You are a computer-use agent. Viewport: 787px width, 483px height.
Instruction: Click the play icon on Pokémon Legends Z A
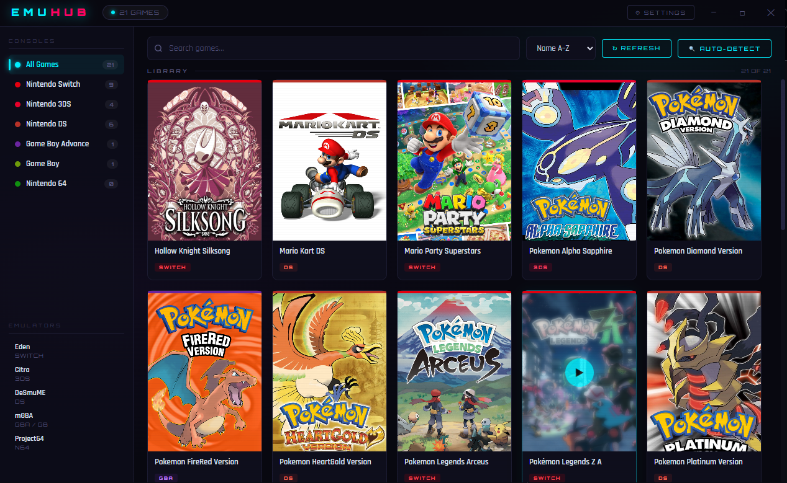(579, 373)
